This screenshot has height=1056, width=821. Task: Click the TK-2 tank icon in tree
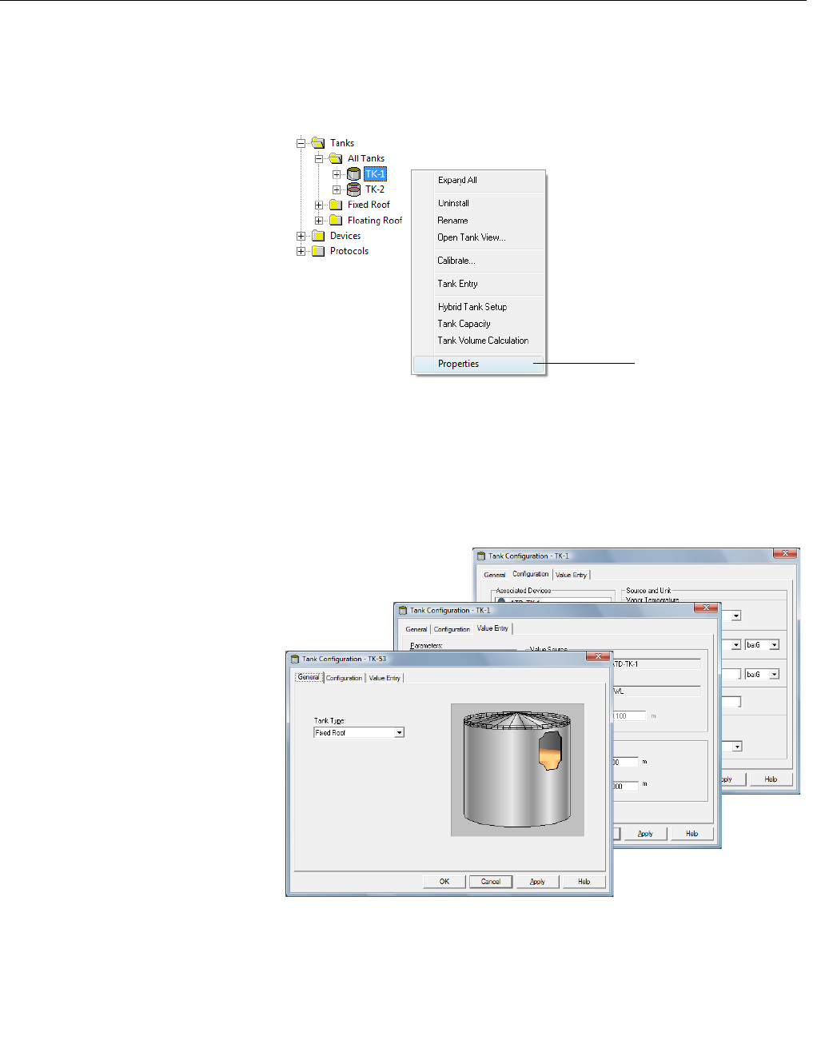click(353, 189)
